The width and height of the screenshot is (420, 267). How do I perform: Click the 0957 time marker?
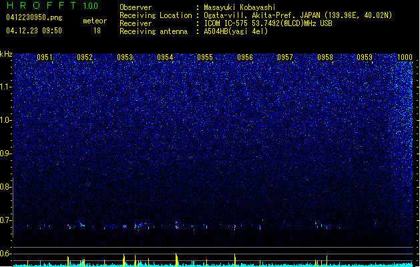pyautogui.click(x=285, y=57)
